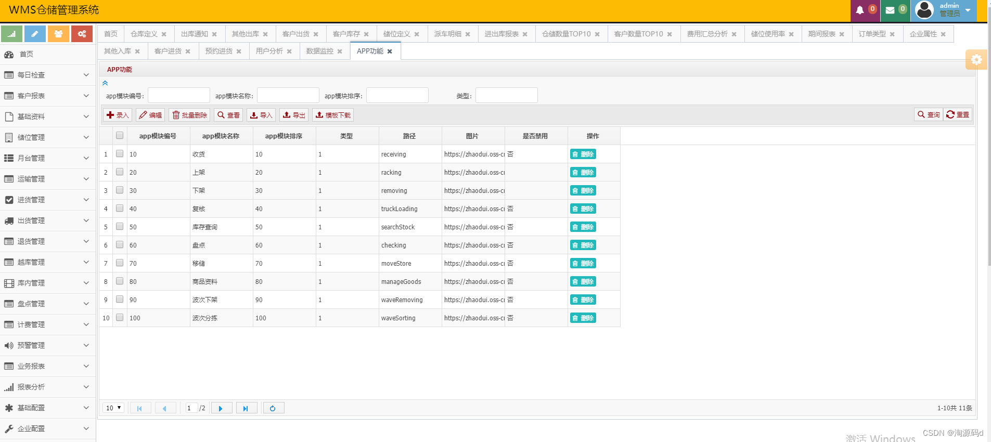Click the green bar chart shortcut icon
This screenshot has height=442, width=991.
coord(11,34)
